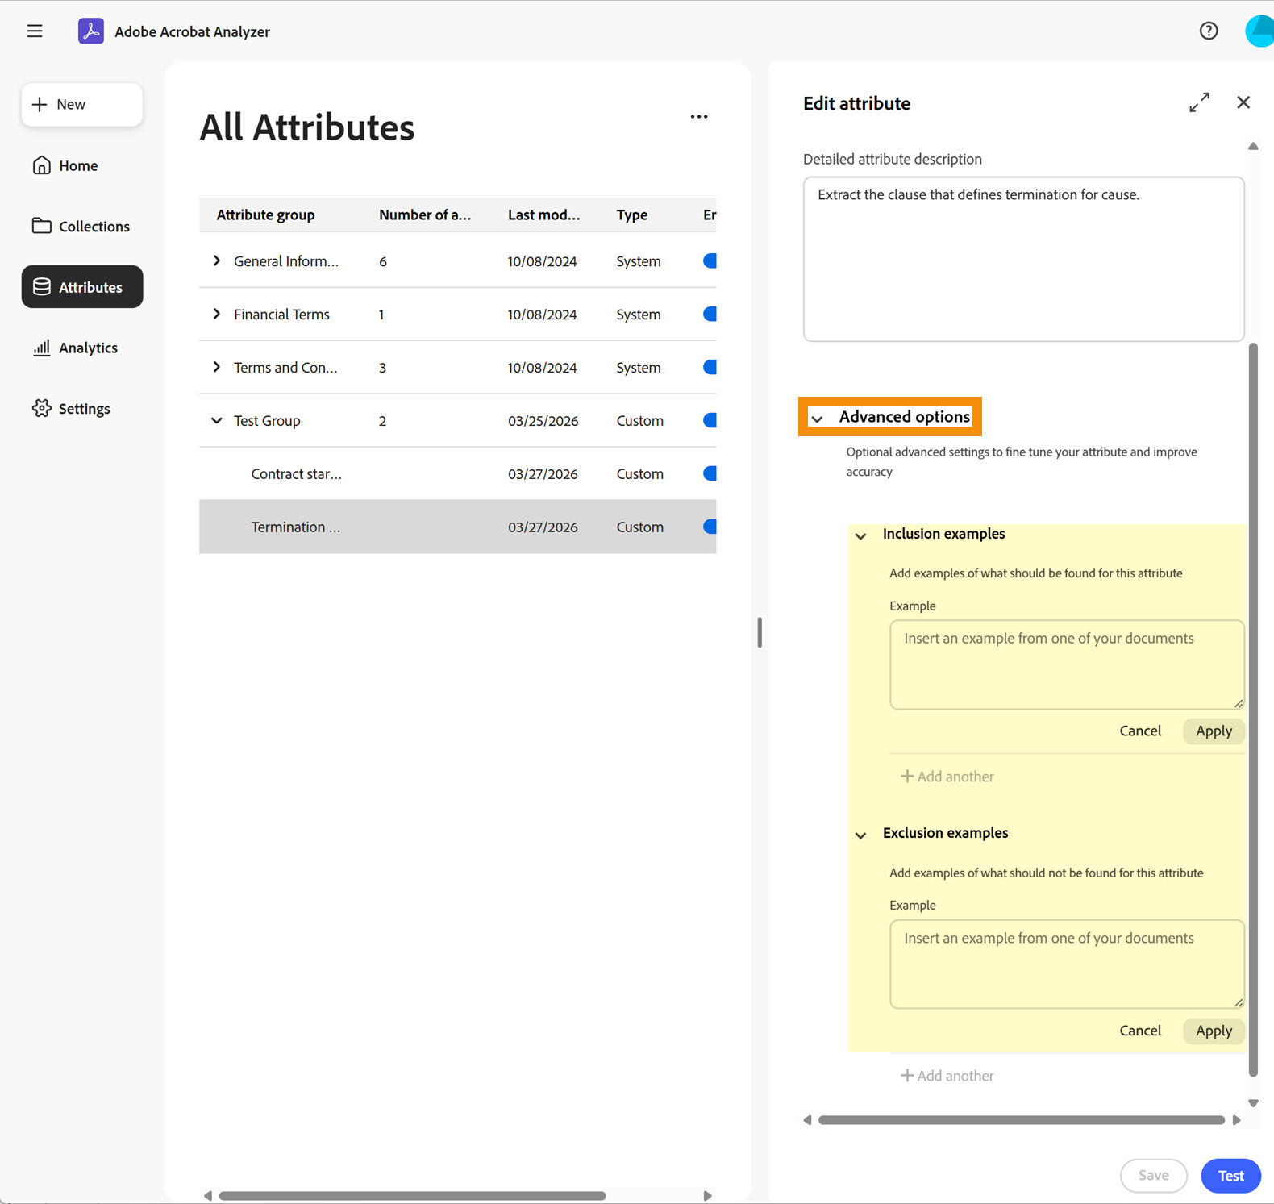Toggle enabled switch for General Information
This screenshot has height=1204, width=1274.
pyautogui.click(x=710, y=260)
